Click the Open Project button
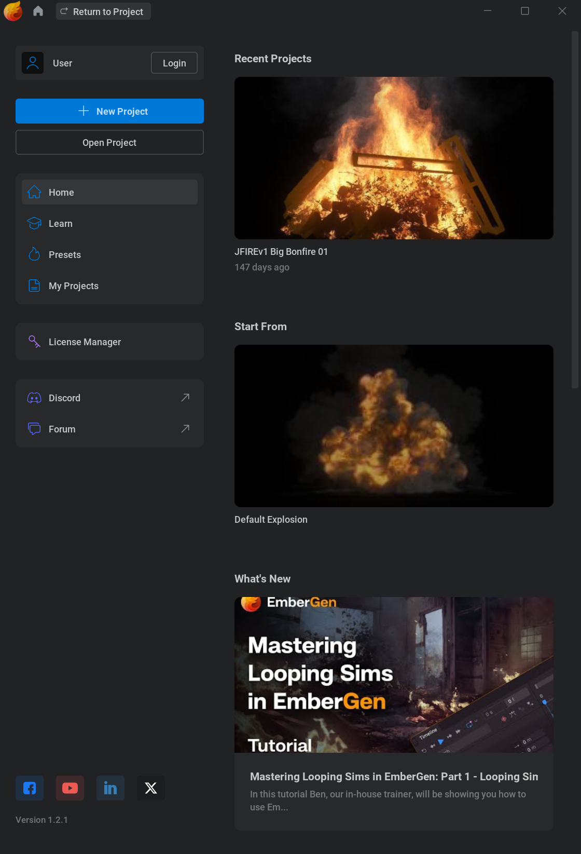The height and width of the screenshot is (854, 581). 109,142
